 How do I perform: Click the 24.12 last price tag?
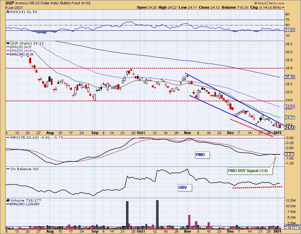pos(290,128)
